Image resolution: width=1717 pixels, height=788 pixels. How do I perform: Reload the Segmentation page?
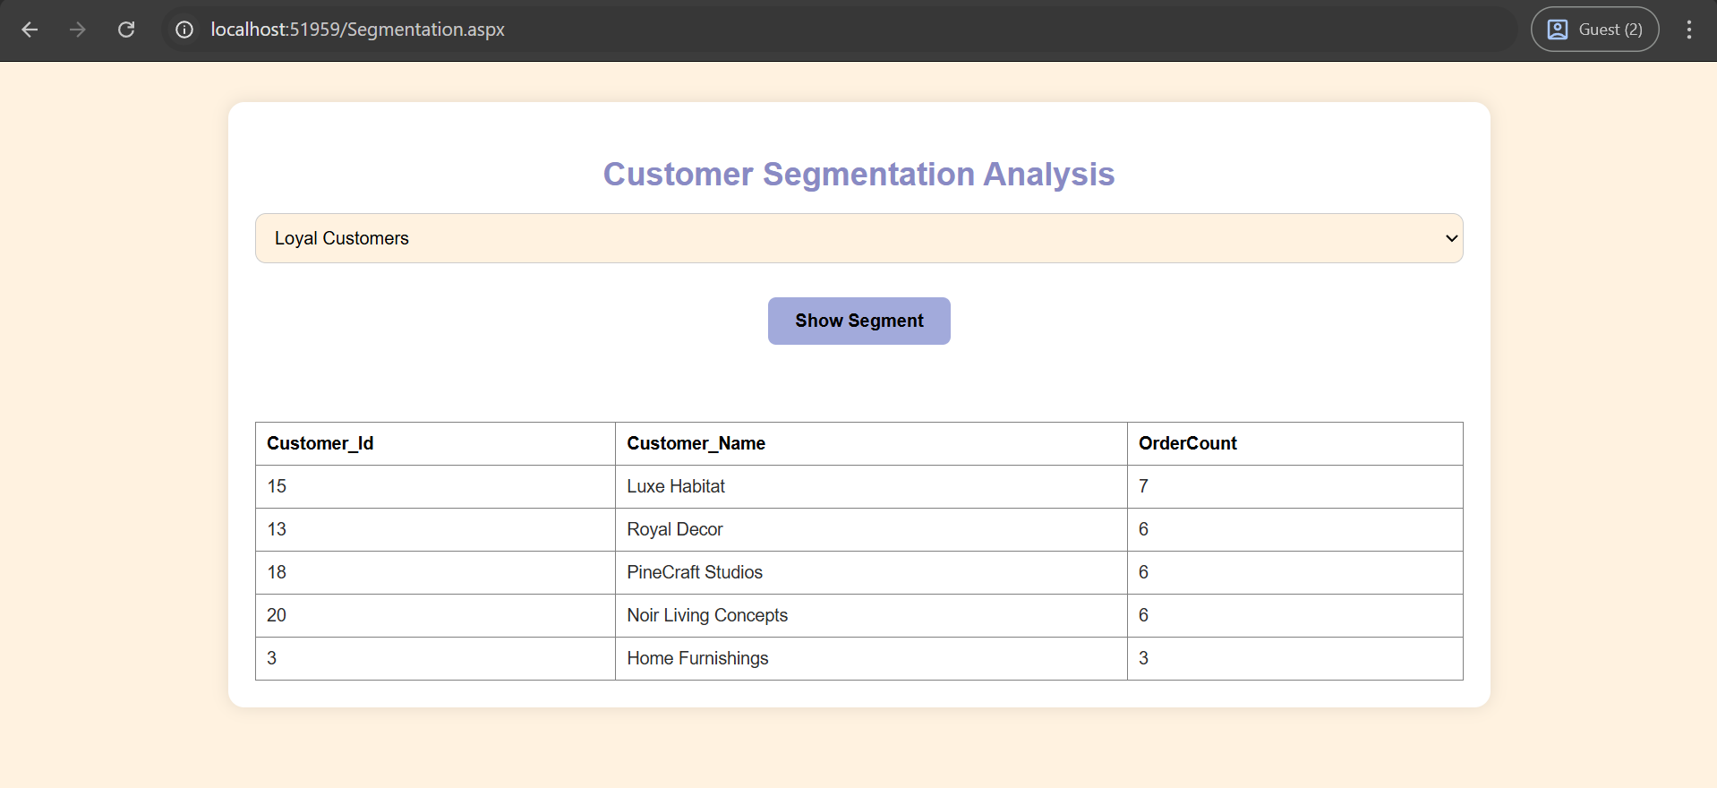tap(126, 30)
